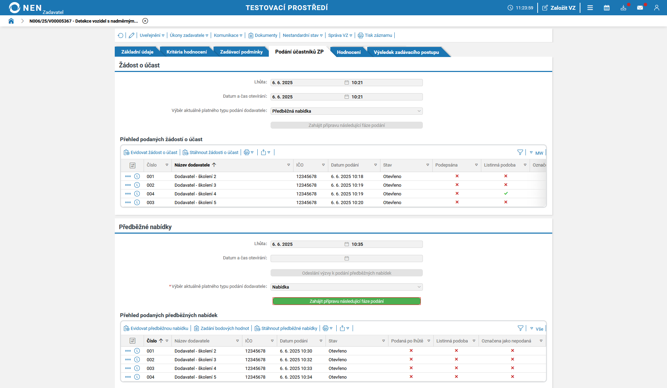Open the Předběžná nabídka type dropdown

pos(346,111)
